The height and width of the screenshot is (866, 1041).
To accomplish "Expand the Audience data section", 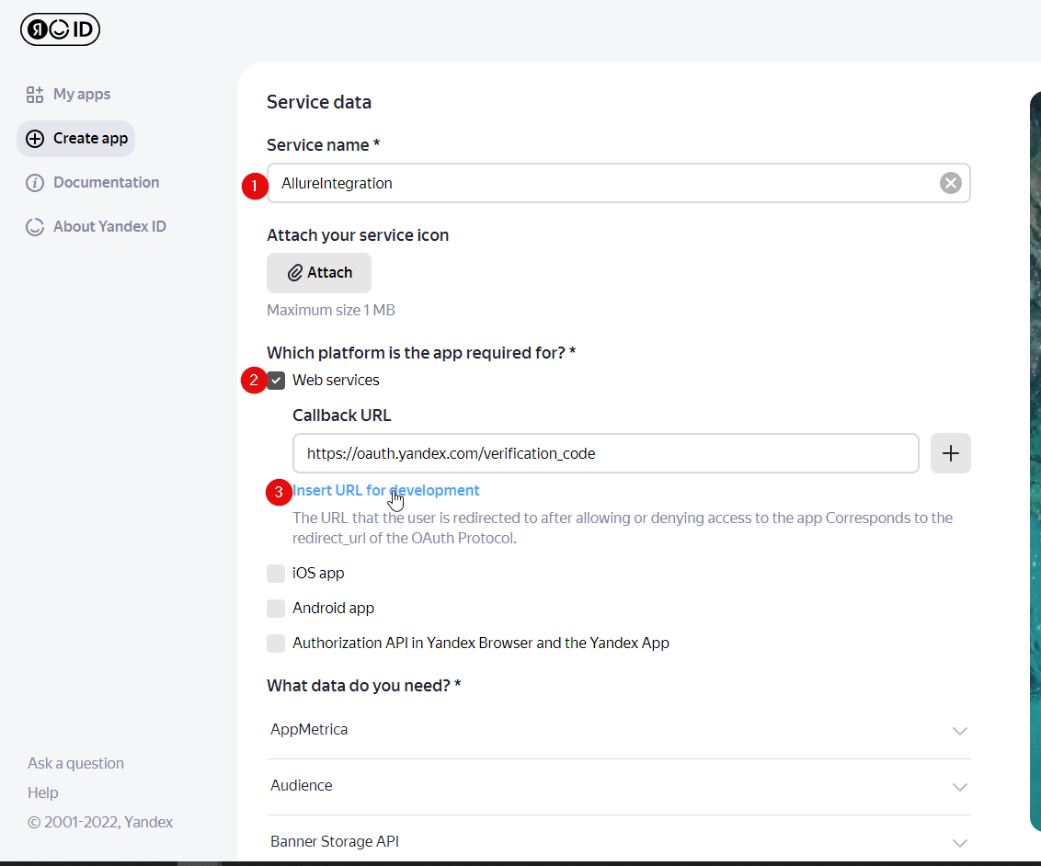I will pyautogui.click(x=960, y=787).
